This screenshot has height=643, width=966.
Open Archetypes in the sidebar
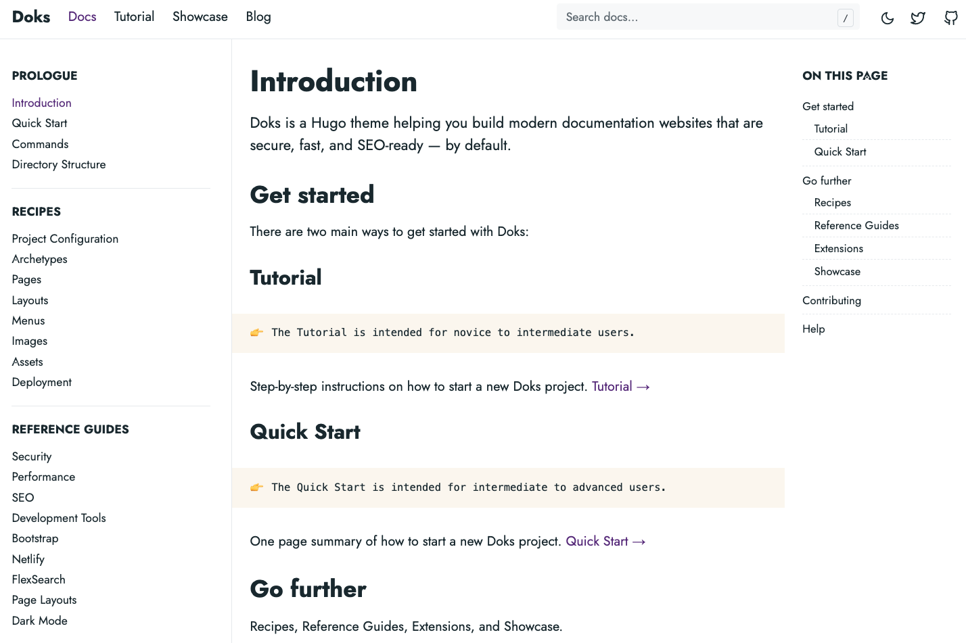[x=40, y=259]
